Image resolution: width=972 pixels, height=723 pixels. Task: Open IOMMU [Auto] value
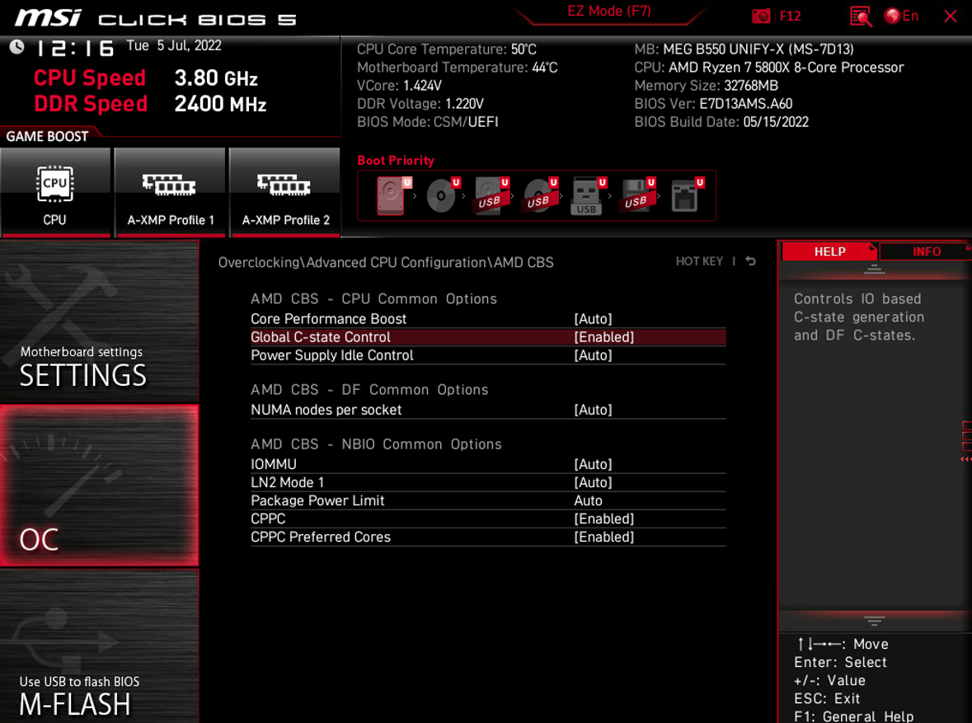coord(594,464)
